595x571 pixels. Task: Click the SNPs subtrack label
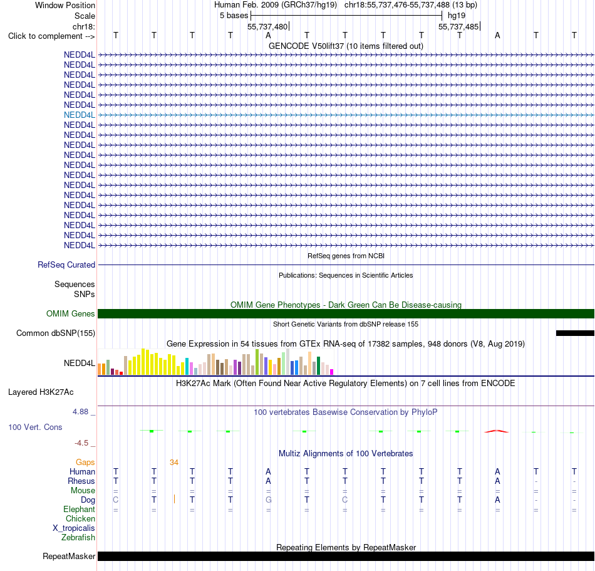click(x=85, y=294)
